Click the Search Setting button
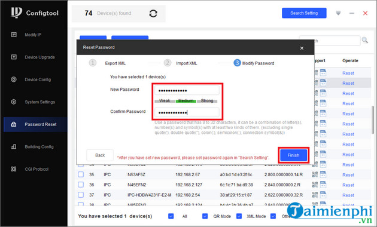The height and width of the screenshot is (227, 377). 304,13
